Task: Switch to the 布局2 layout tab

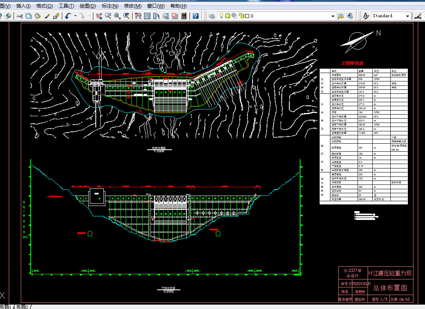Action: click(22, 307)
